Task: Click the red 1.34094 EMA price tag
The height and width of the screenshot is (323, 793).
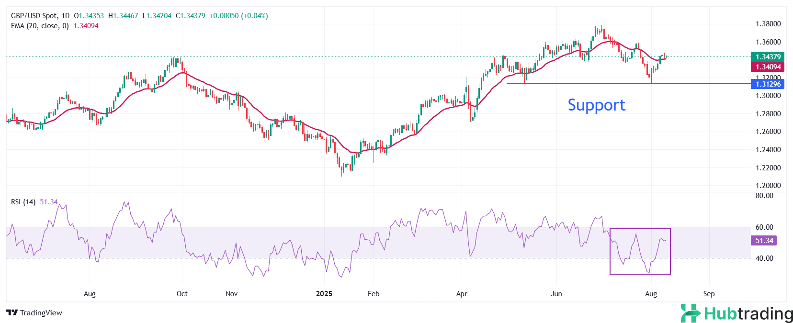Action: pos(768,67)
